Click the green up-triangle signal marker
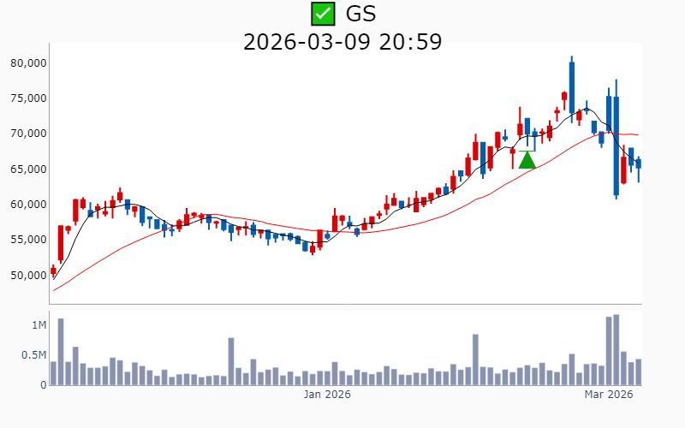The width and height of the screenshot is (685, 428). (x=527, y=160)
